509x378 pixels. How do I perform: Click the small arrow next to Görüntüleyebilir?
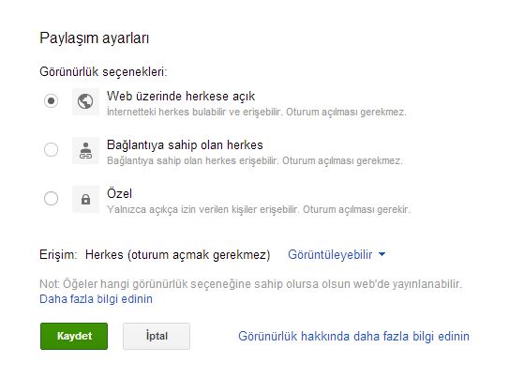coord(382,254)
